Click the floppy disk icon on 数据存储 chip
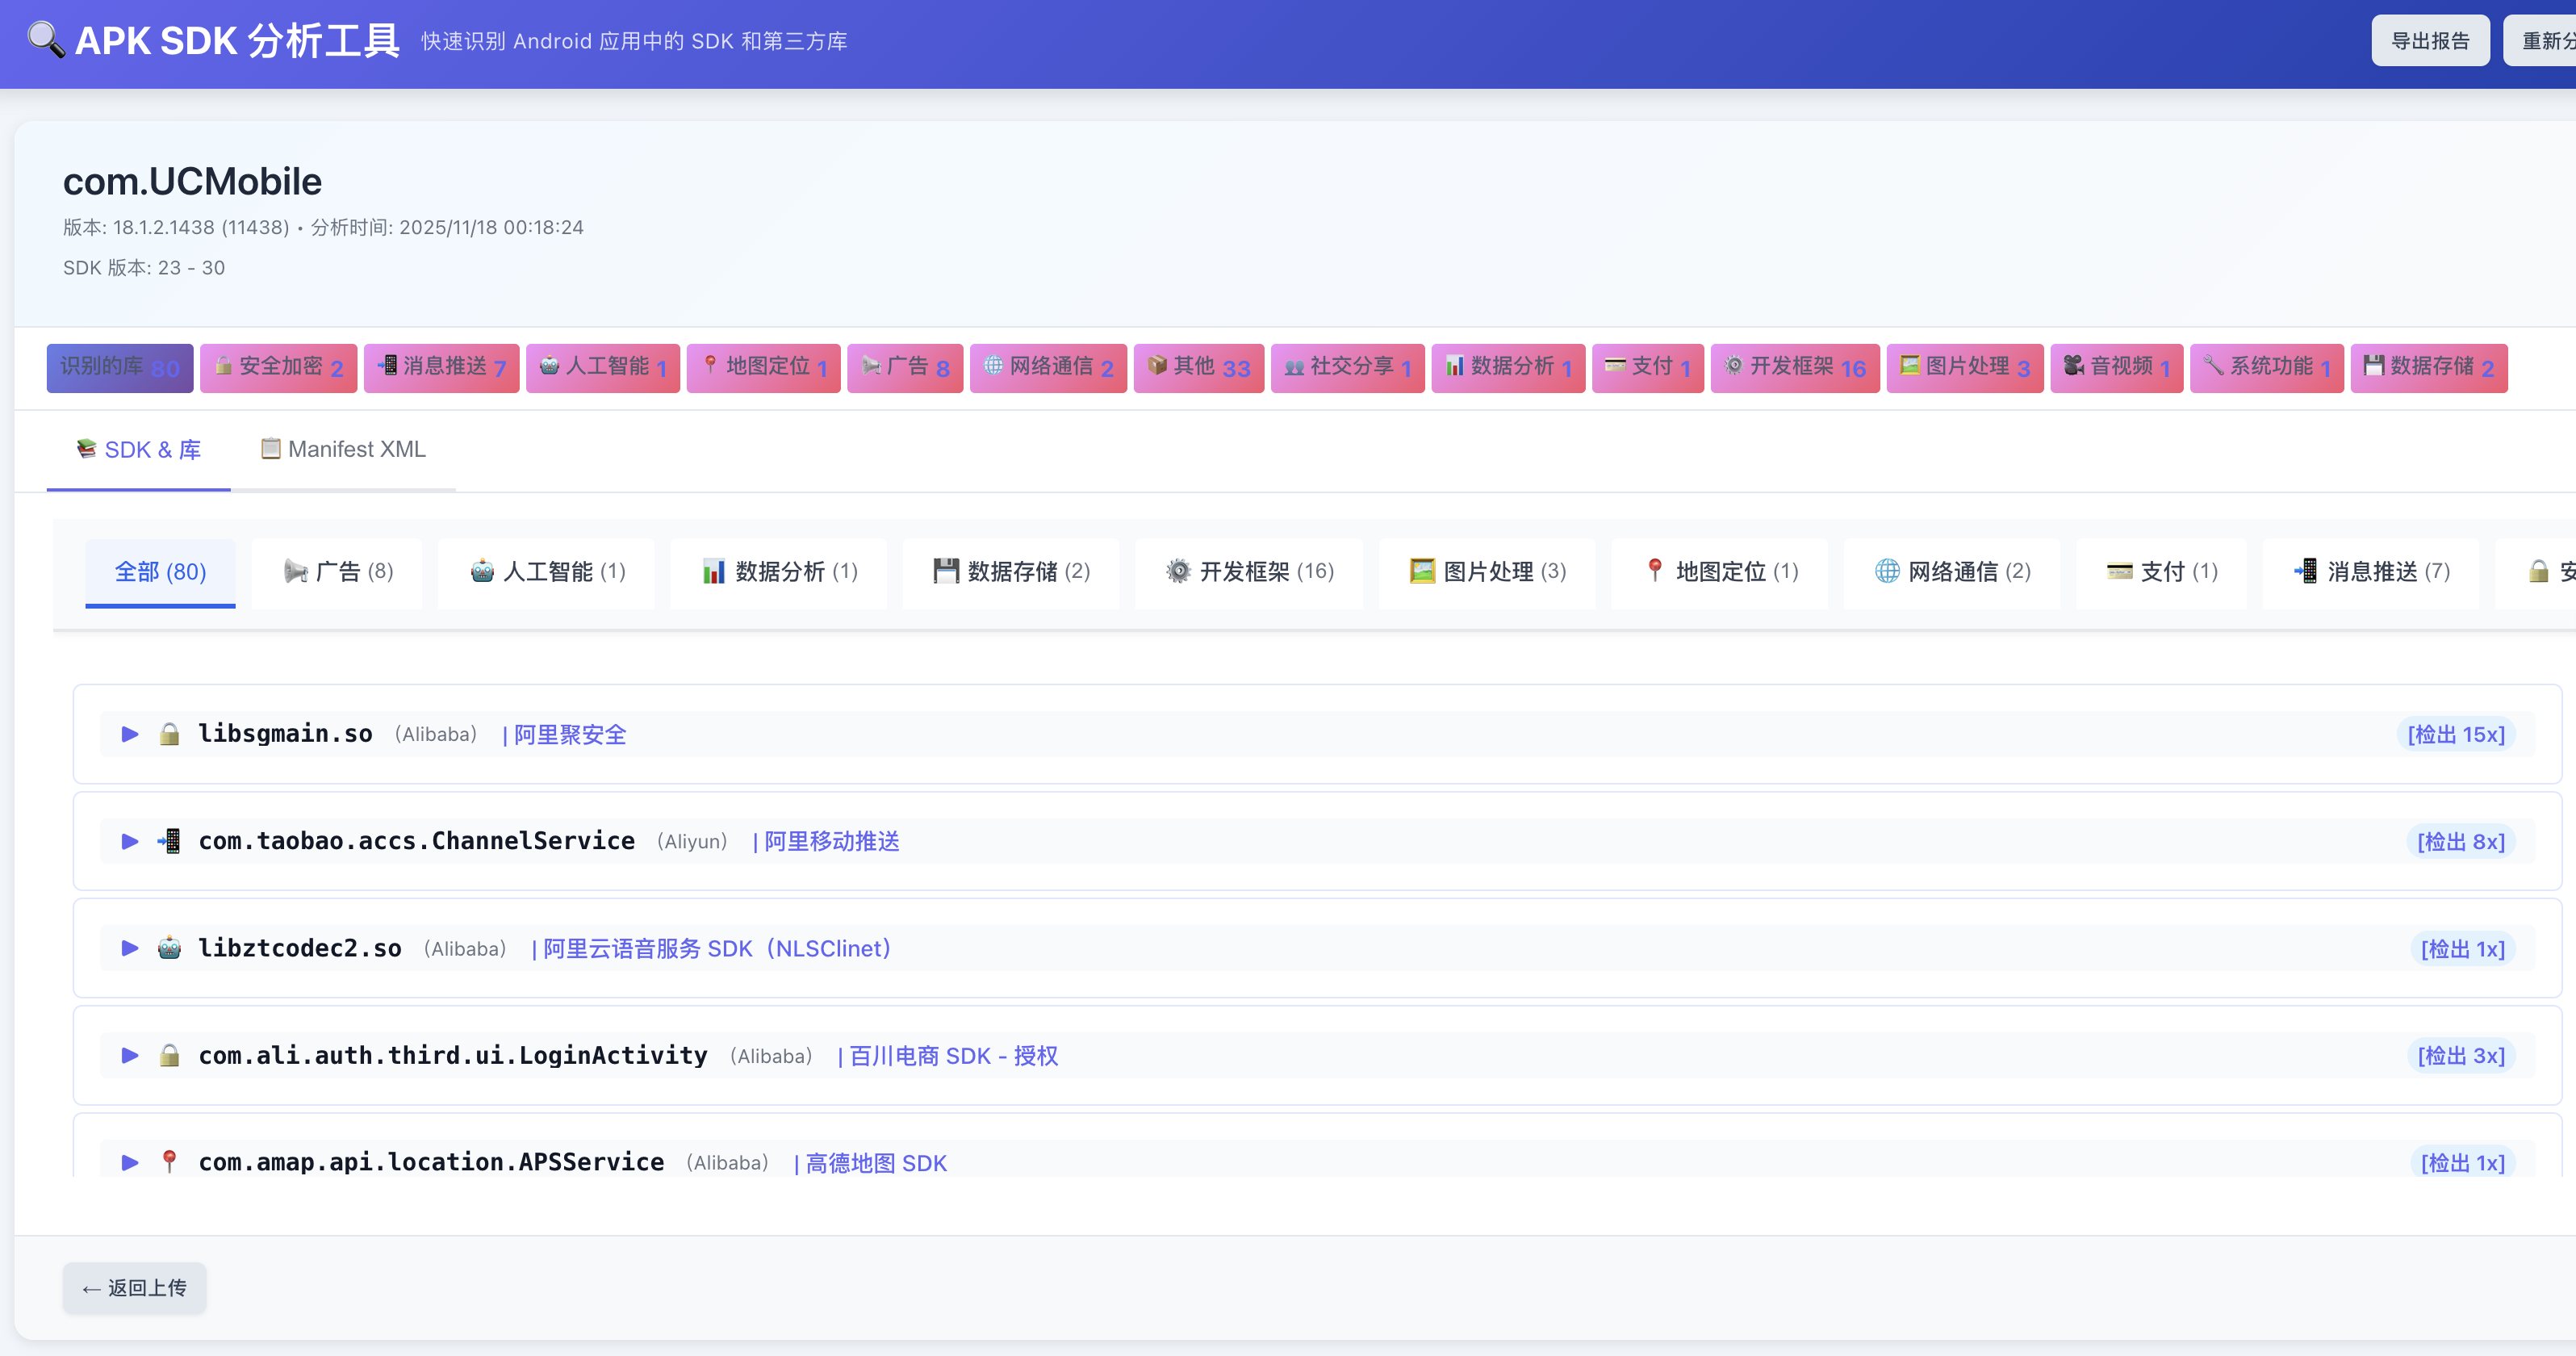 point(2374,367)
